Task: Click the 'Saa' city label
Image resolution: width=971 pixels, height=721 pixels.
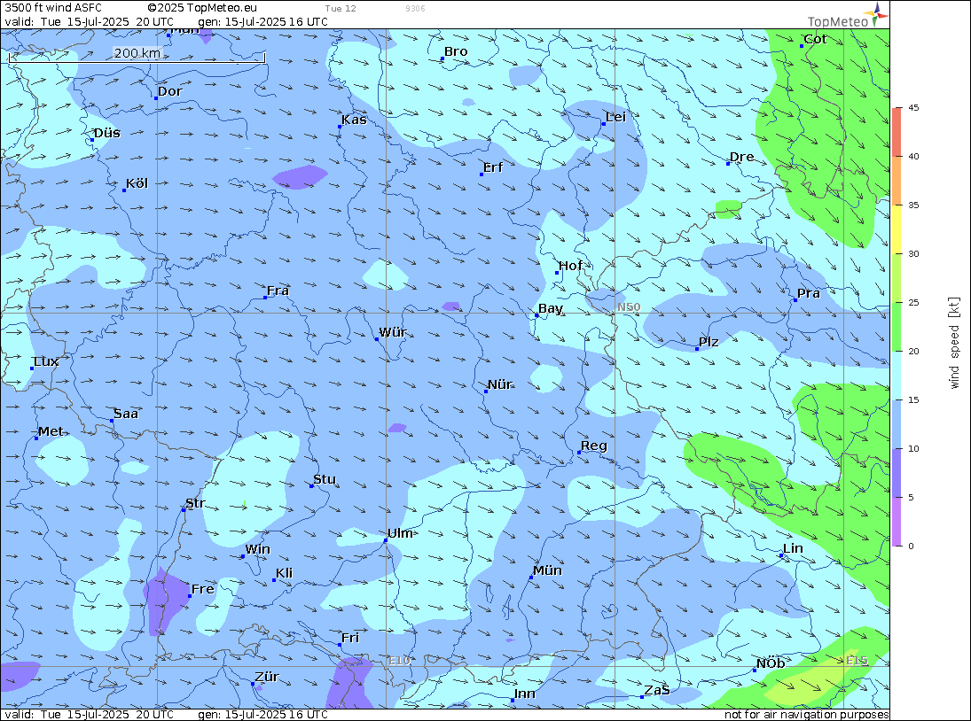Action: coord(126,414)
